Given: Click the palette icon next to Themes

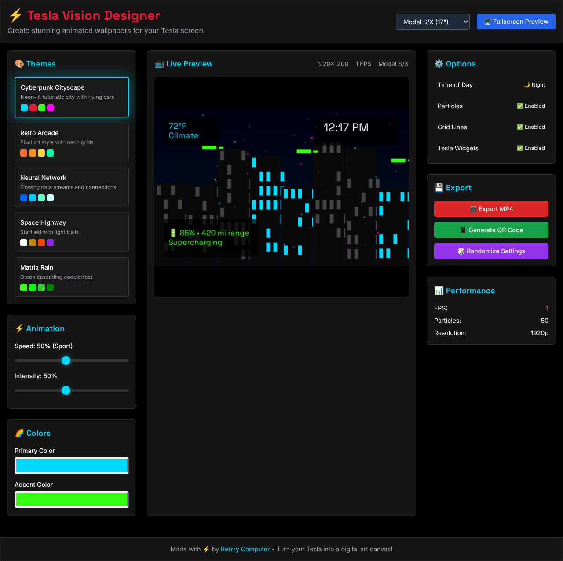Looking at the screenshot, I should (19, 63).
